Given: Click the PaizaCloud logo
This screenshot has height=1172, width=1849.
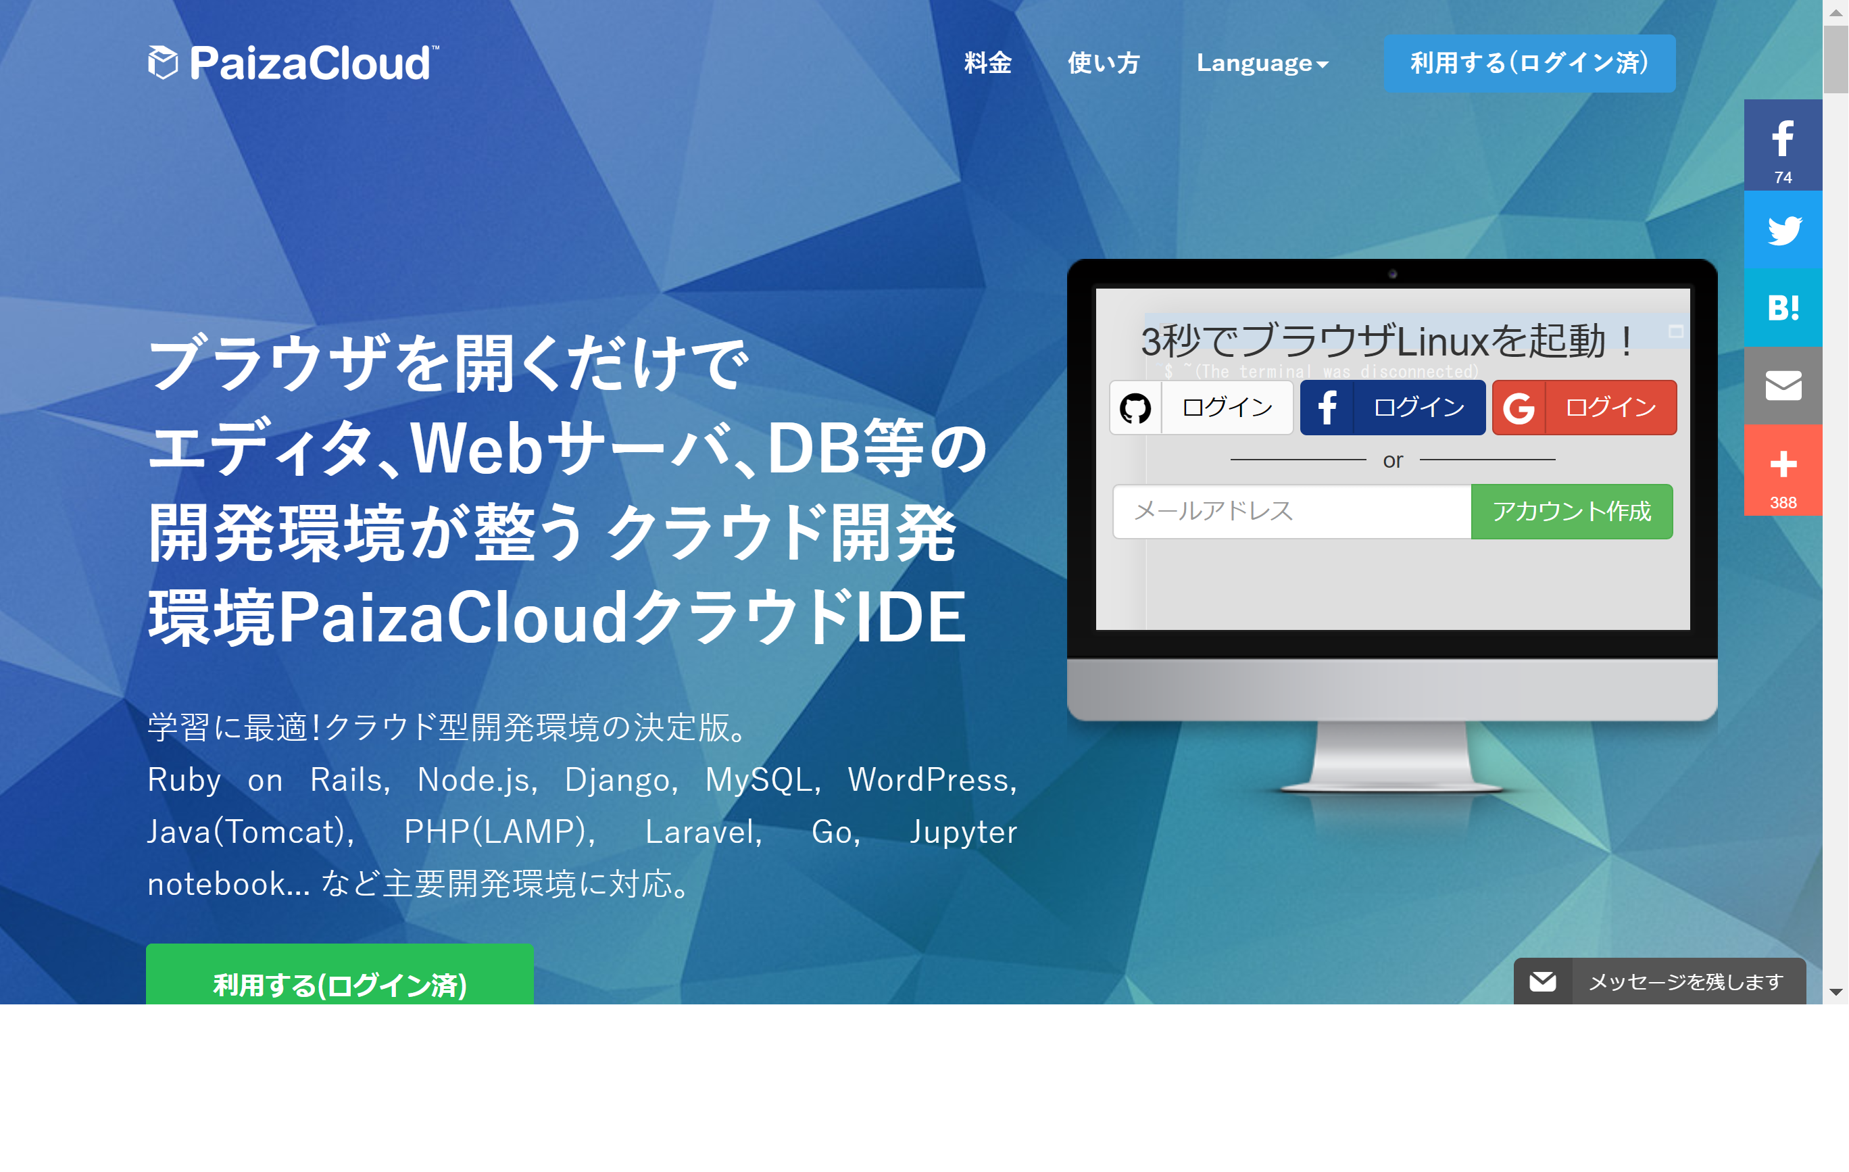Looking at the screenshot, I should (x=293, y=62).
